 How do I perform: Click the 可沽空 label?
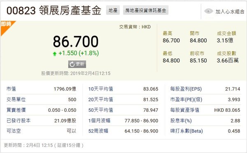(14, 131)
